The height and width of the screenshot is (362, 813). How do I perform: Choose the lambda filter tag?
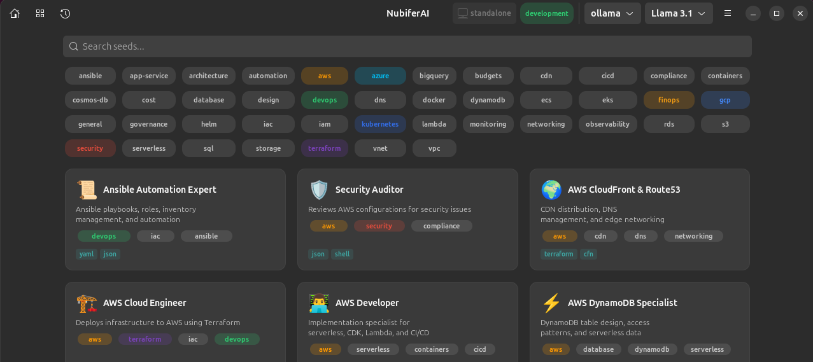tap(434, 124)
